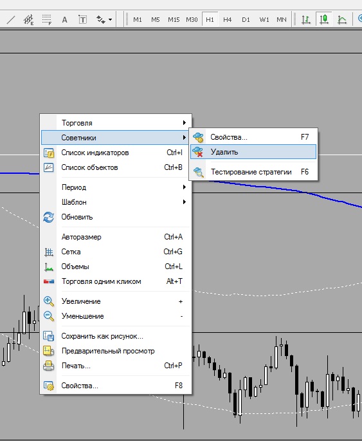Switch chart to D1 timeframe
This screenshot has height=441, width=362.
(246, 20)
